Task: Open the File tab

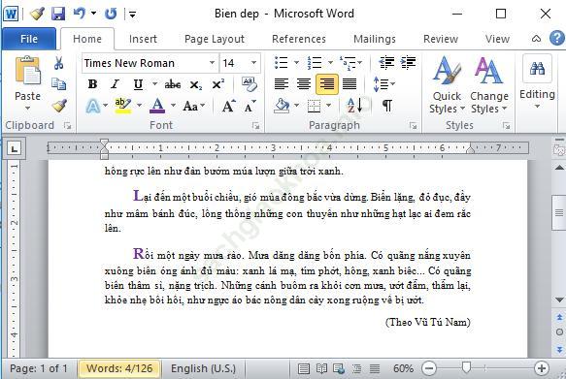Action: point(29,39)
